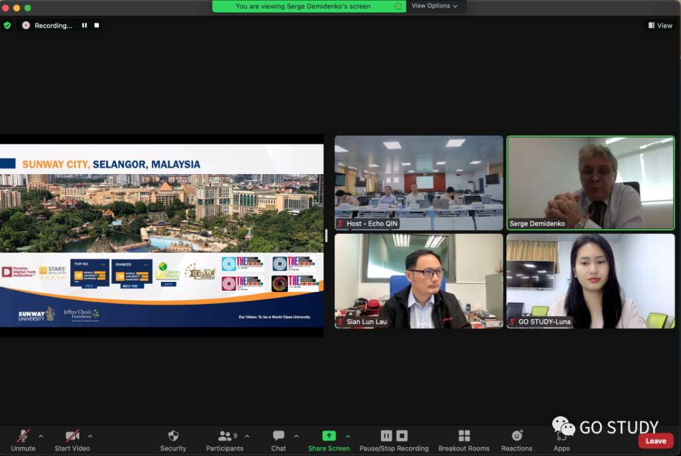Click the green encryption shield icon

(8, 25)
